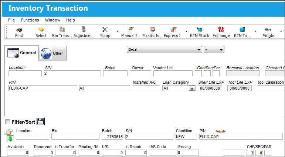This screenshot has height=157, width=285.
Task: Click the In Repair quantity field
Action: click(x=136, y=153)
